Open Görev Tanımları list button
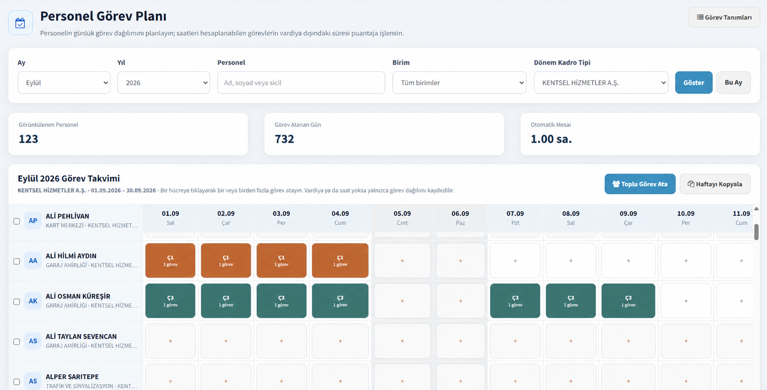This screenshot has width=767, height=390. coord(724,17)
